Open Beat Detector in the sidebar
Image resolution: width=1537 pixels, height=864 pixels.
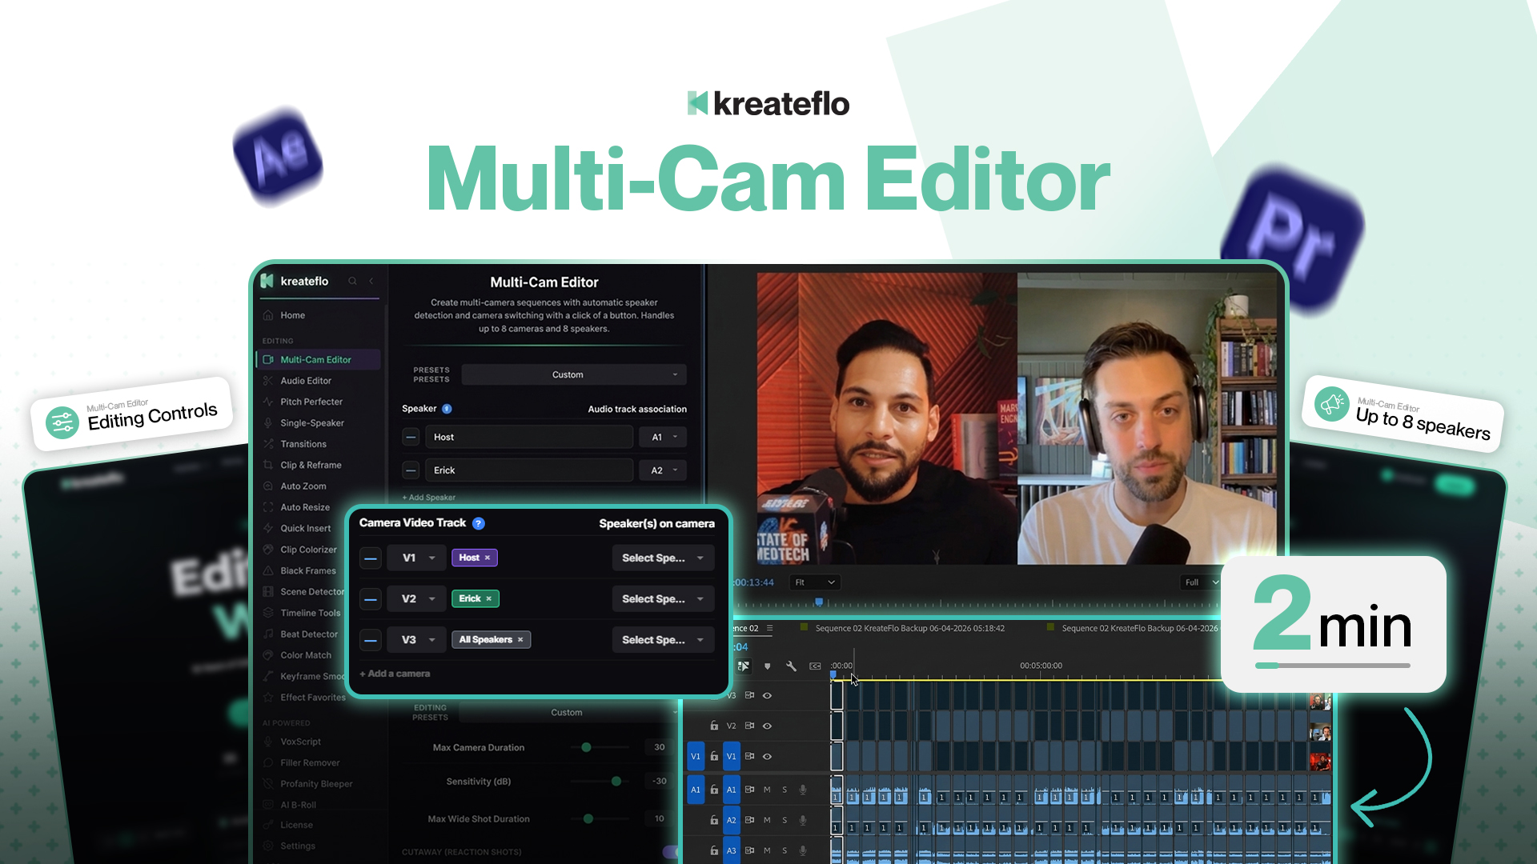click(x=309, y=634)
